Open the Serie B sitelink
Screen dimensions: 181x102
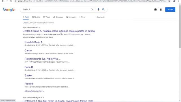[29, 67]
